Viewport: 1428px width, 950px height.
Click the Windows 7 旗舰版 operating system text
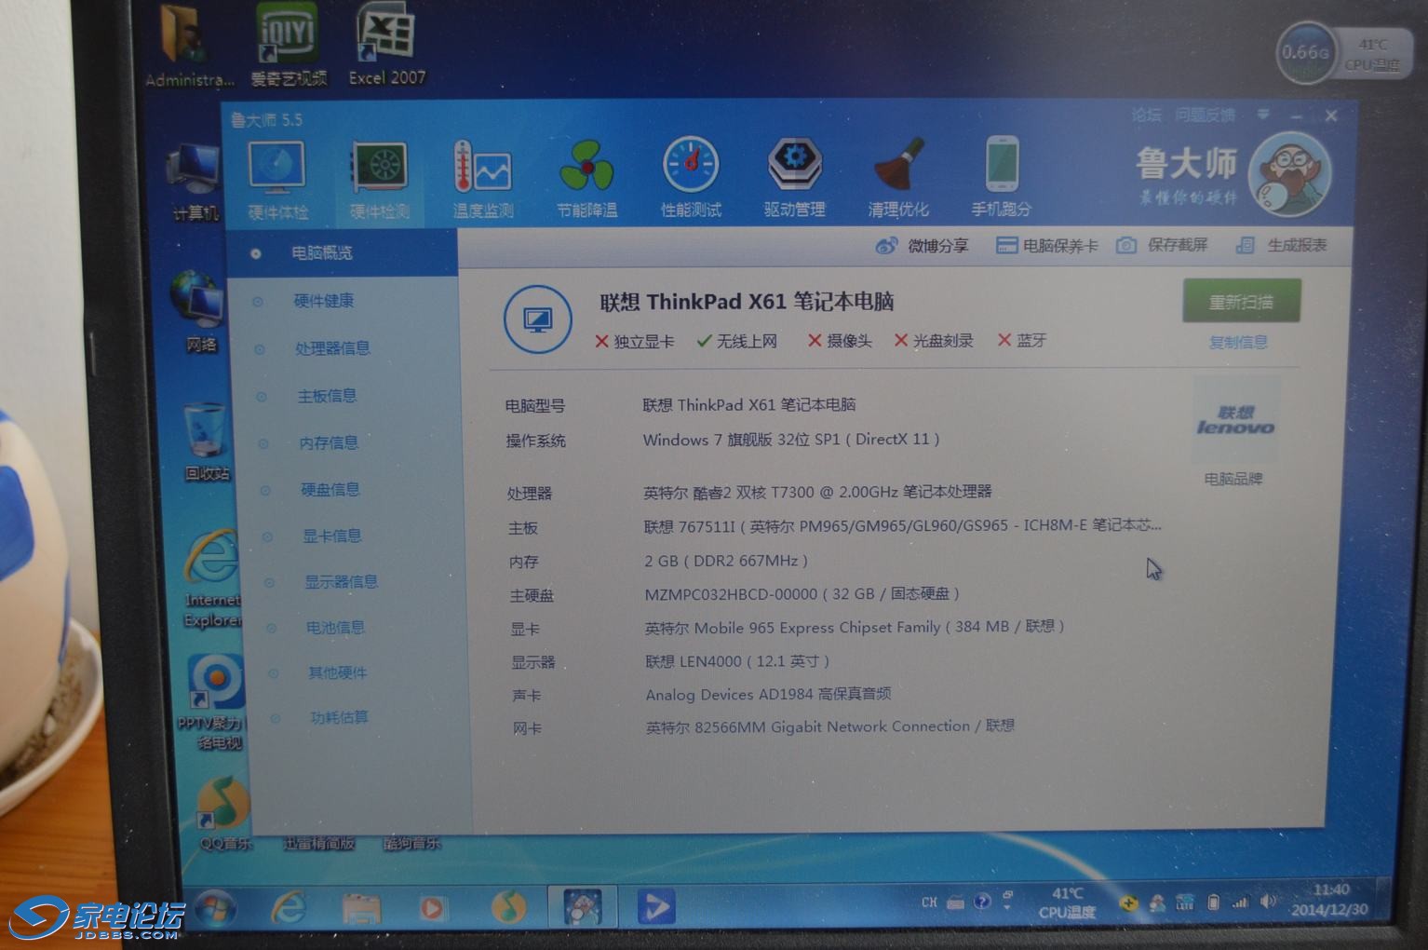(790, 439)
